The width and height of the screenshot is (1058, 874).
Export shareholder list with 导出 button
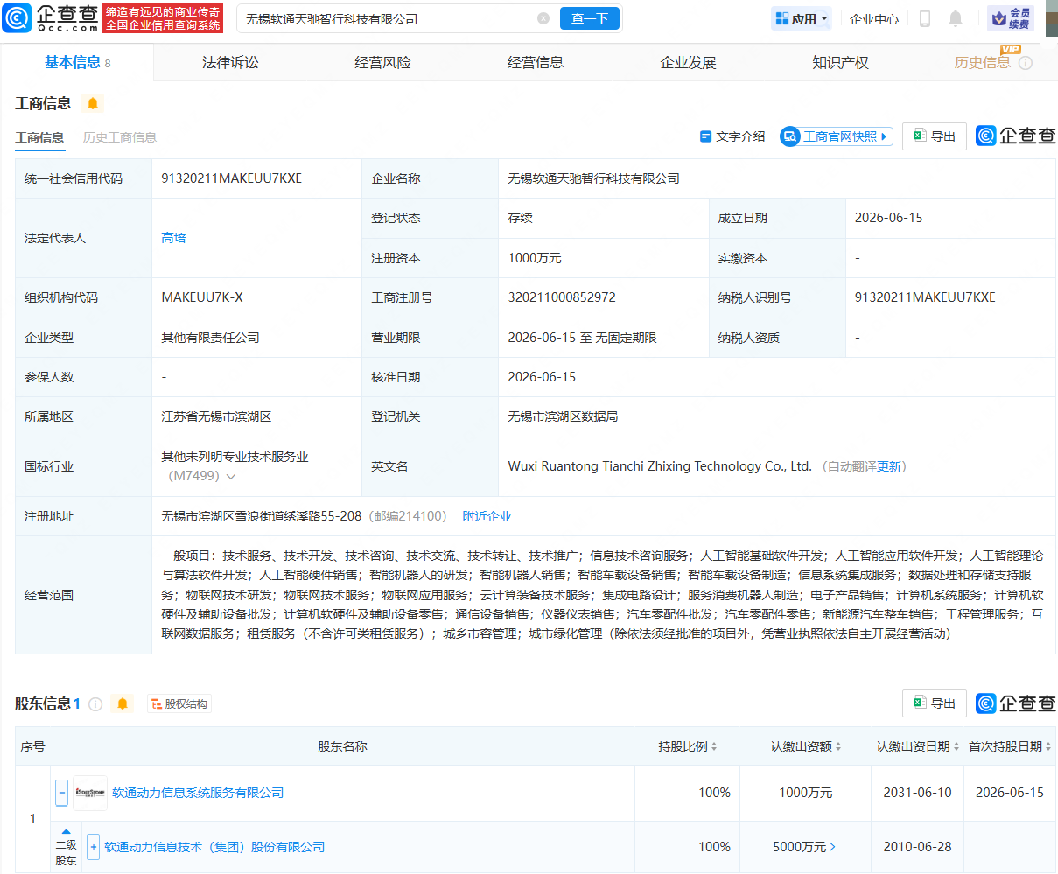click(x=935, y=703)
